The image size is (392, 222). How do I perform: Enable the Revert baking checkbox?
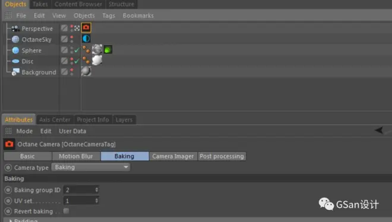pos(67,211)
